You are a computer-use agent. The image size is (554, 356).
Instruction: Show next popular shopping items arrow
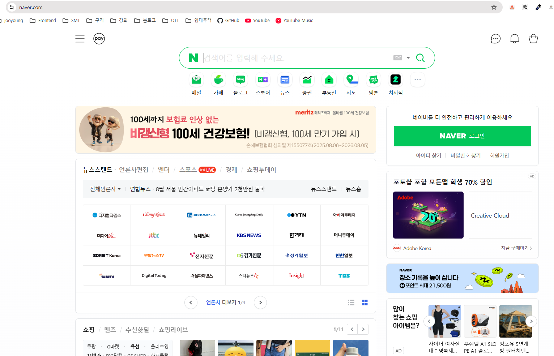coord(531,321)
